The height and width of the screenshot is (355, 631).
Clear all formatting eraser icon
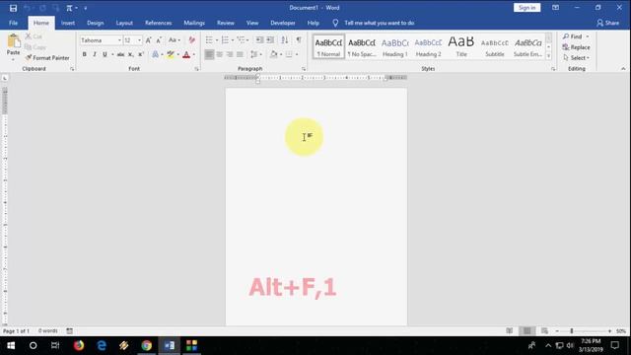coord(192,40)
